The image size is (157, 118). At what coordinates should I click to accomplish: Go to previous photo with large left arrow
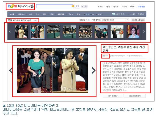pyautogui.click(x=11, y=70)
